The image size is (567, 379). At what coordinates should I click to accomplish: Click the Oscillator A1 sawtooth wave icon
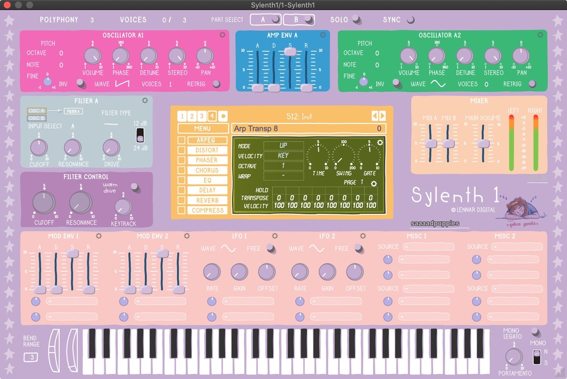click(x=122, y=84)
